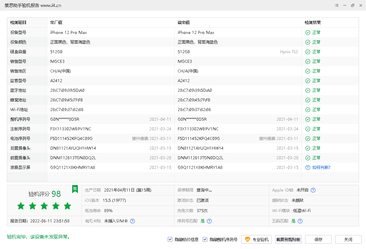Select 蓝牙地址 row label
Viewport: 366px width, 249px height.
[x=18, y=90]
